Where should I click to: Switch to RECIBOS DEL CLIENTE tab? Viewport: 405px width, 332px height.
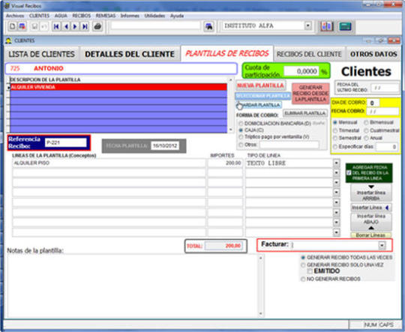[309, 54]
